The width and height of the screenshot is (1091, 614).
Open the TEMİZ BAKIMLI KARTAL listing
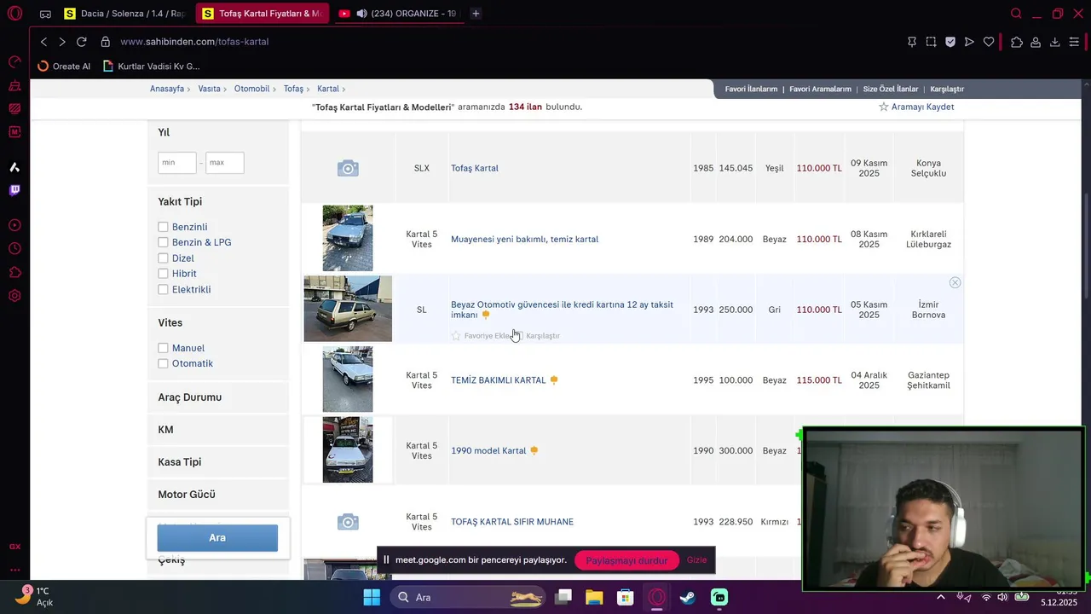(498, 380)
